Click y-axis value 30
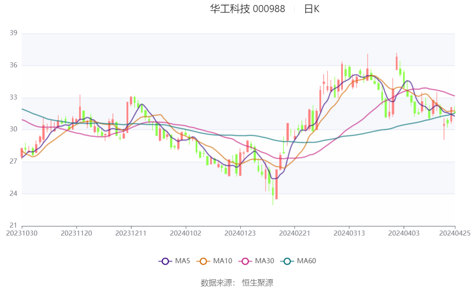This screenshot has height=288, width=474. [13, 129]
